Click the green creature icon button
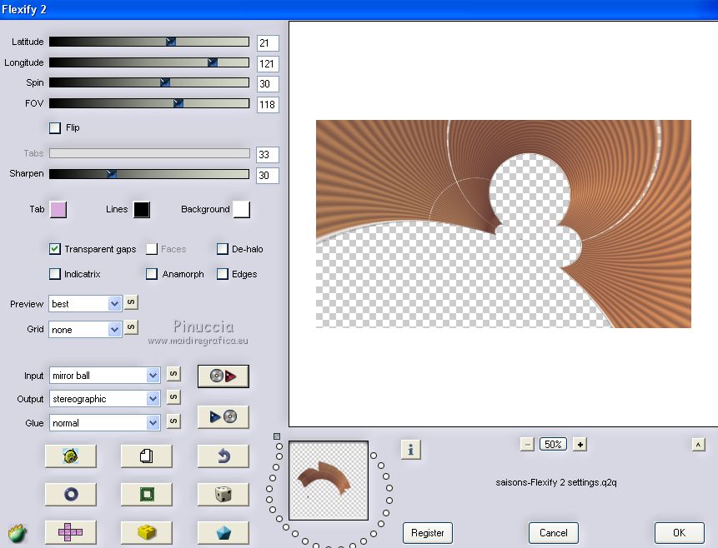Image resolution: width=718 pixels, height=548 pixels. (71, 456)
